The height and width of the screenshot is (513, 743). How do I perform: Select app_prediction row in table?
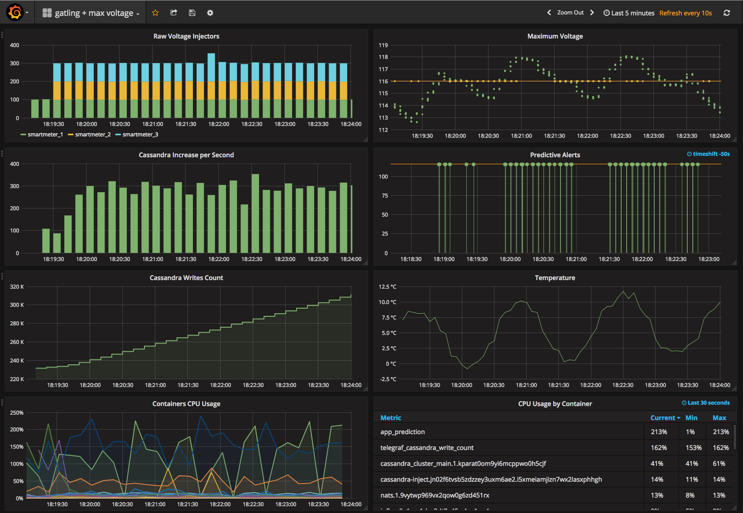(x=553, y=432)
